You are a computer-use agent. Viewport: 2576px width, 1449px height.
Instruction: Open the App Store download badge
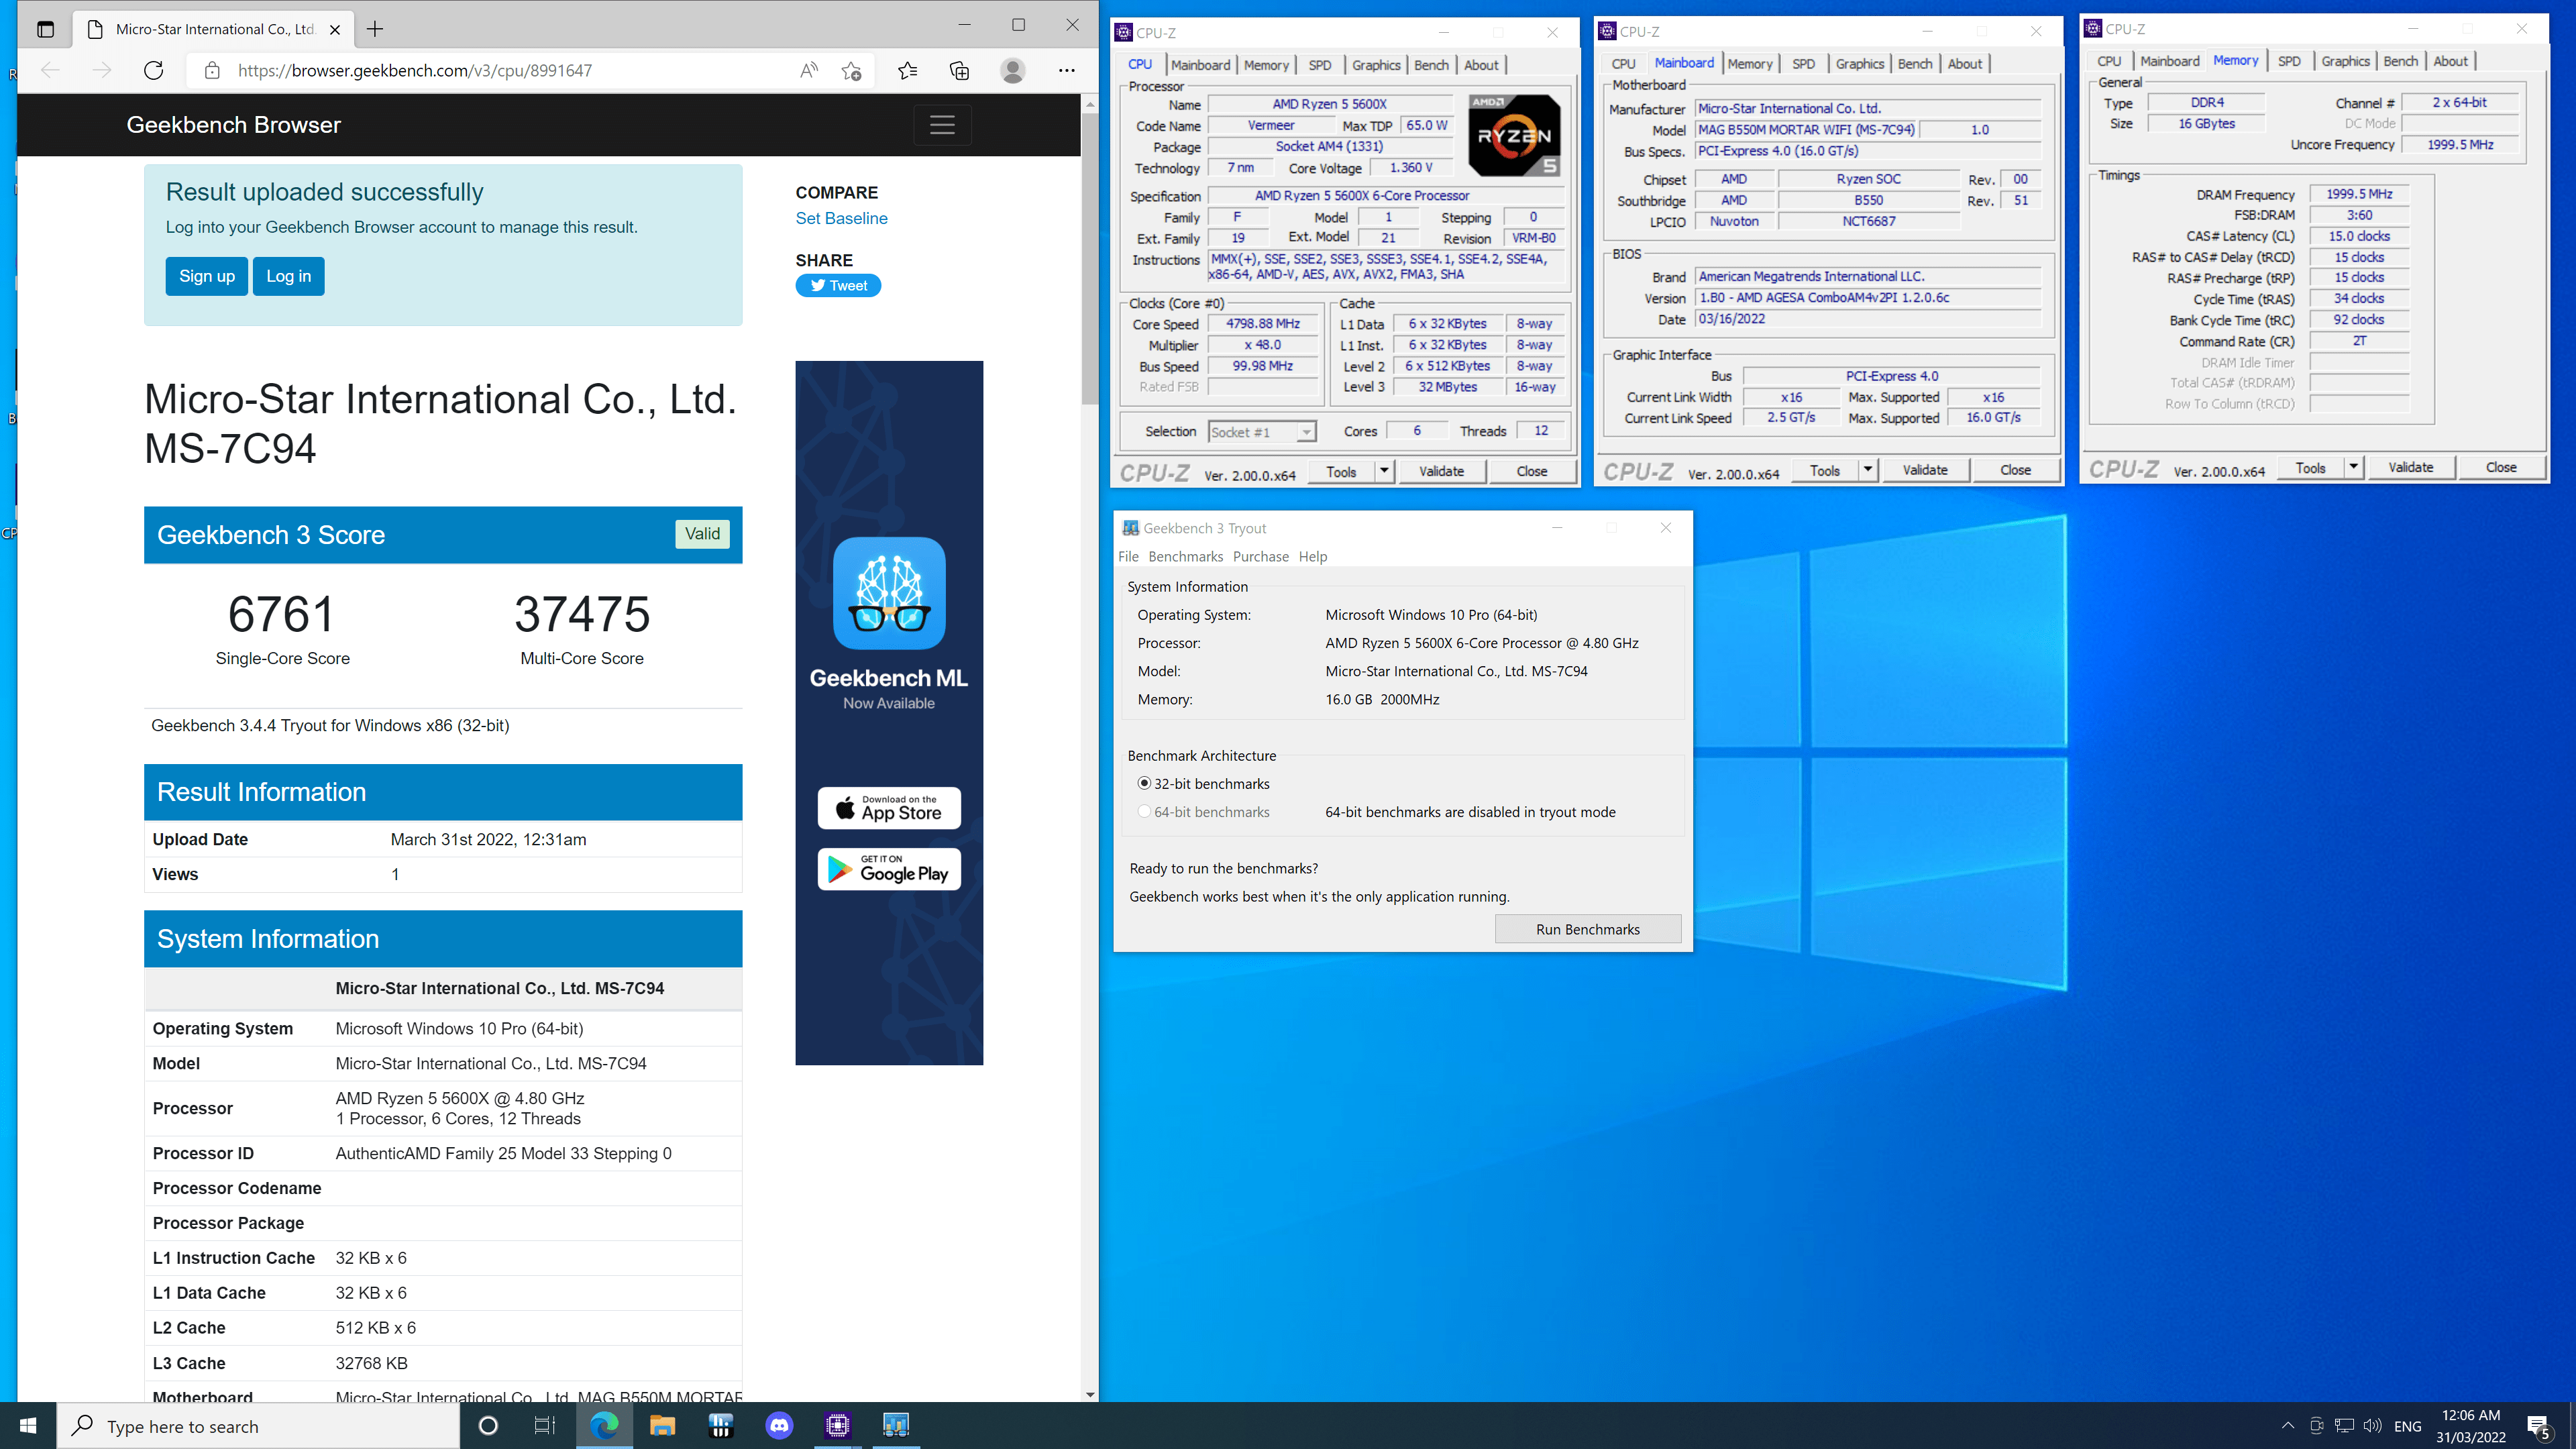889,808
